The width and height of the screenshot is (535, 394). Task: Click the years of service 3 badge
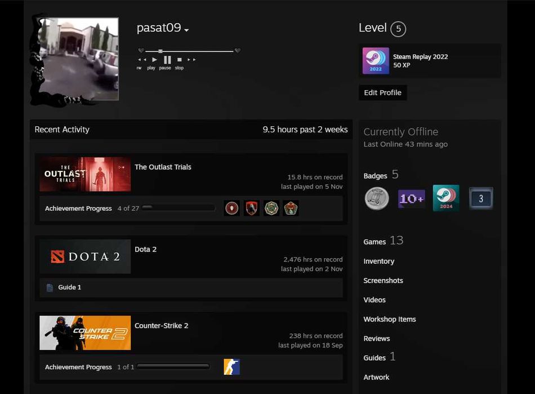point(481,198)
